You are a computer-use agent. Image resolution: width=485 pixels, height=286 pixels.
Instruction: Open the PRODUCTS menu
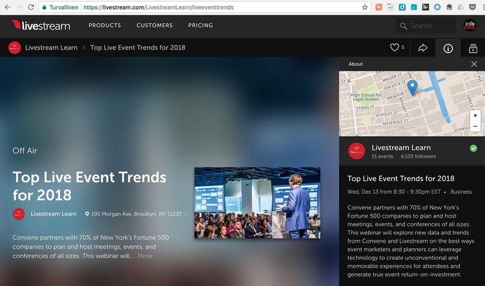pos(105,25)
